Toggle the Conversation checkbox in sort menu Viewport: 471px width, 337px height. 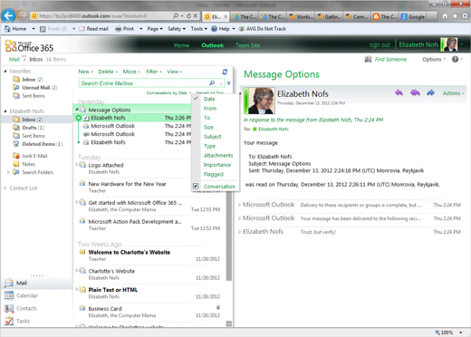[196, 186]
